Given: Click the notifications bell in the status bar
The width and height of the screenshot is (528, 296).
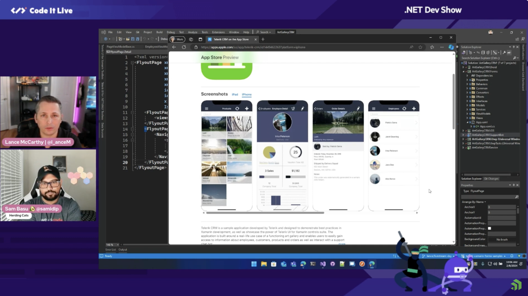Looking at the screenshot, I should pos(512,256).
